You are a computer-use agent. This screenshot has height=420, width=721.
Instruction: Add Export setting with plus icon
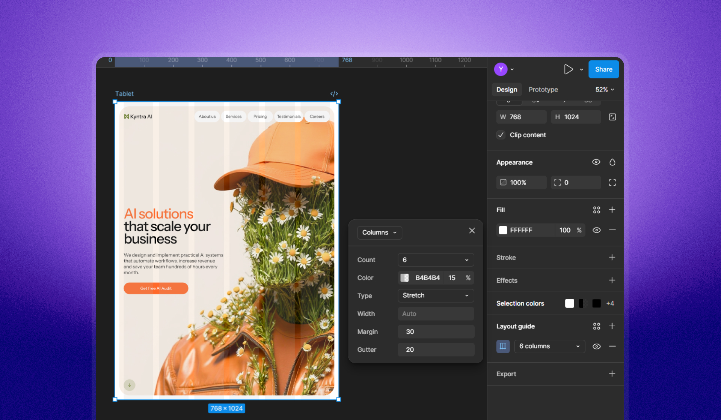click(x=612, y=374)
